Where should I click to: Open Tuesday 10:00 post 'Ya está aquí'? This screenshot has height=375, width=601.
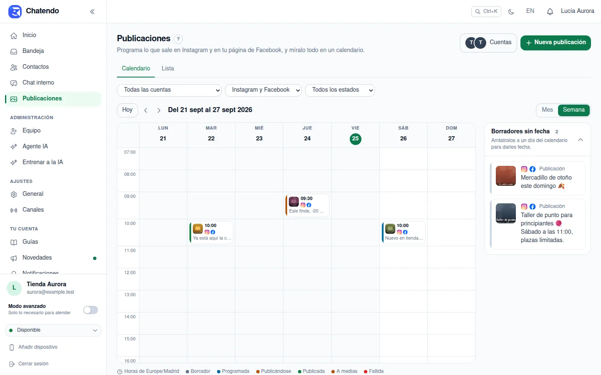click(x=211, y=232)
